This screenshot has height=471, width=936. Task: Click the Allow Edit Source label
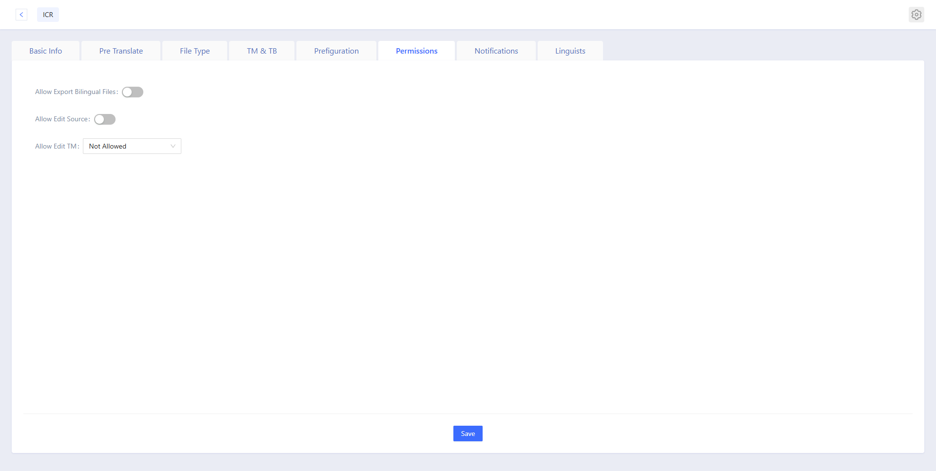pyautogui.click(x=62, y=119)
